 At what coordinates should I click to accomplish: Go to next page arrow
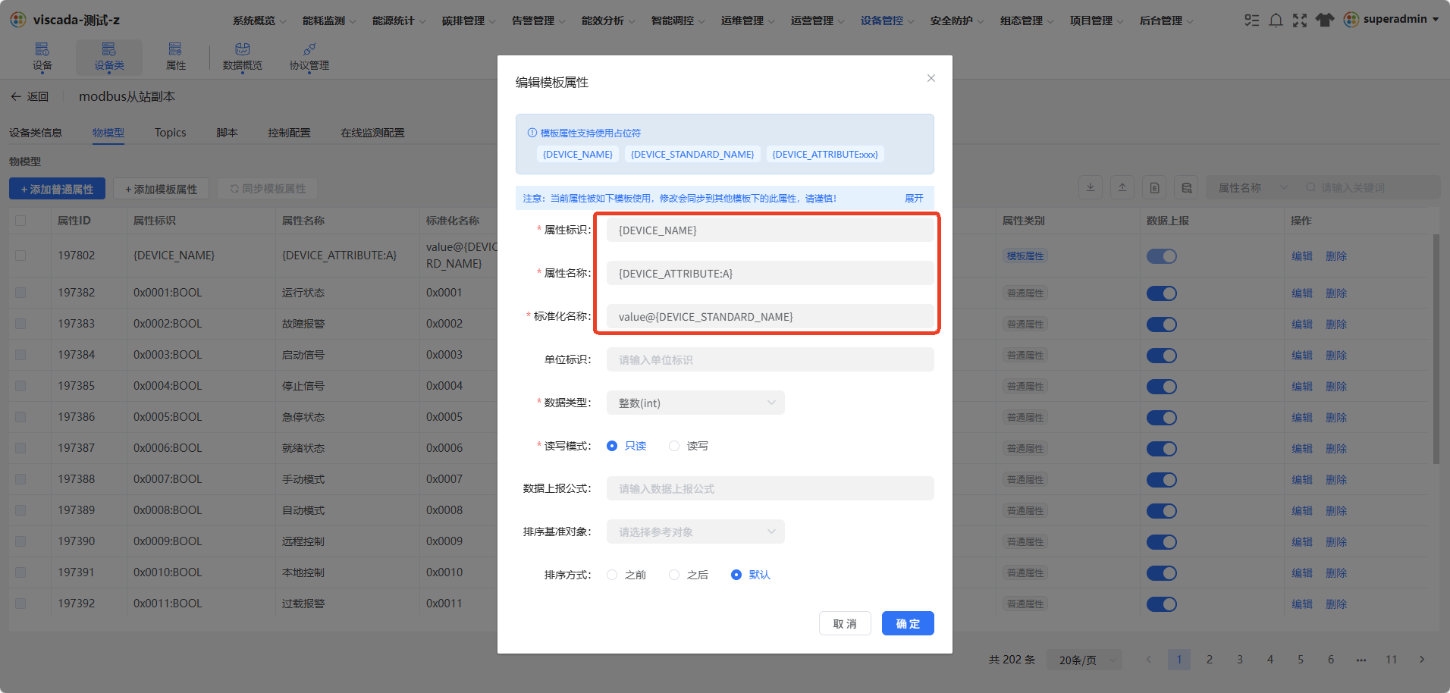click(x=1422, y=660)
